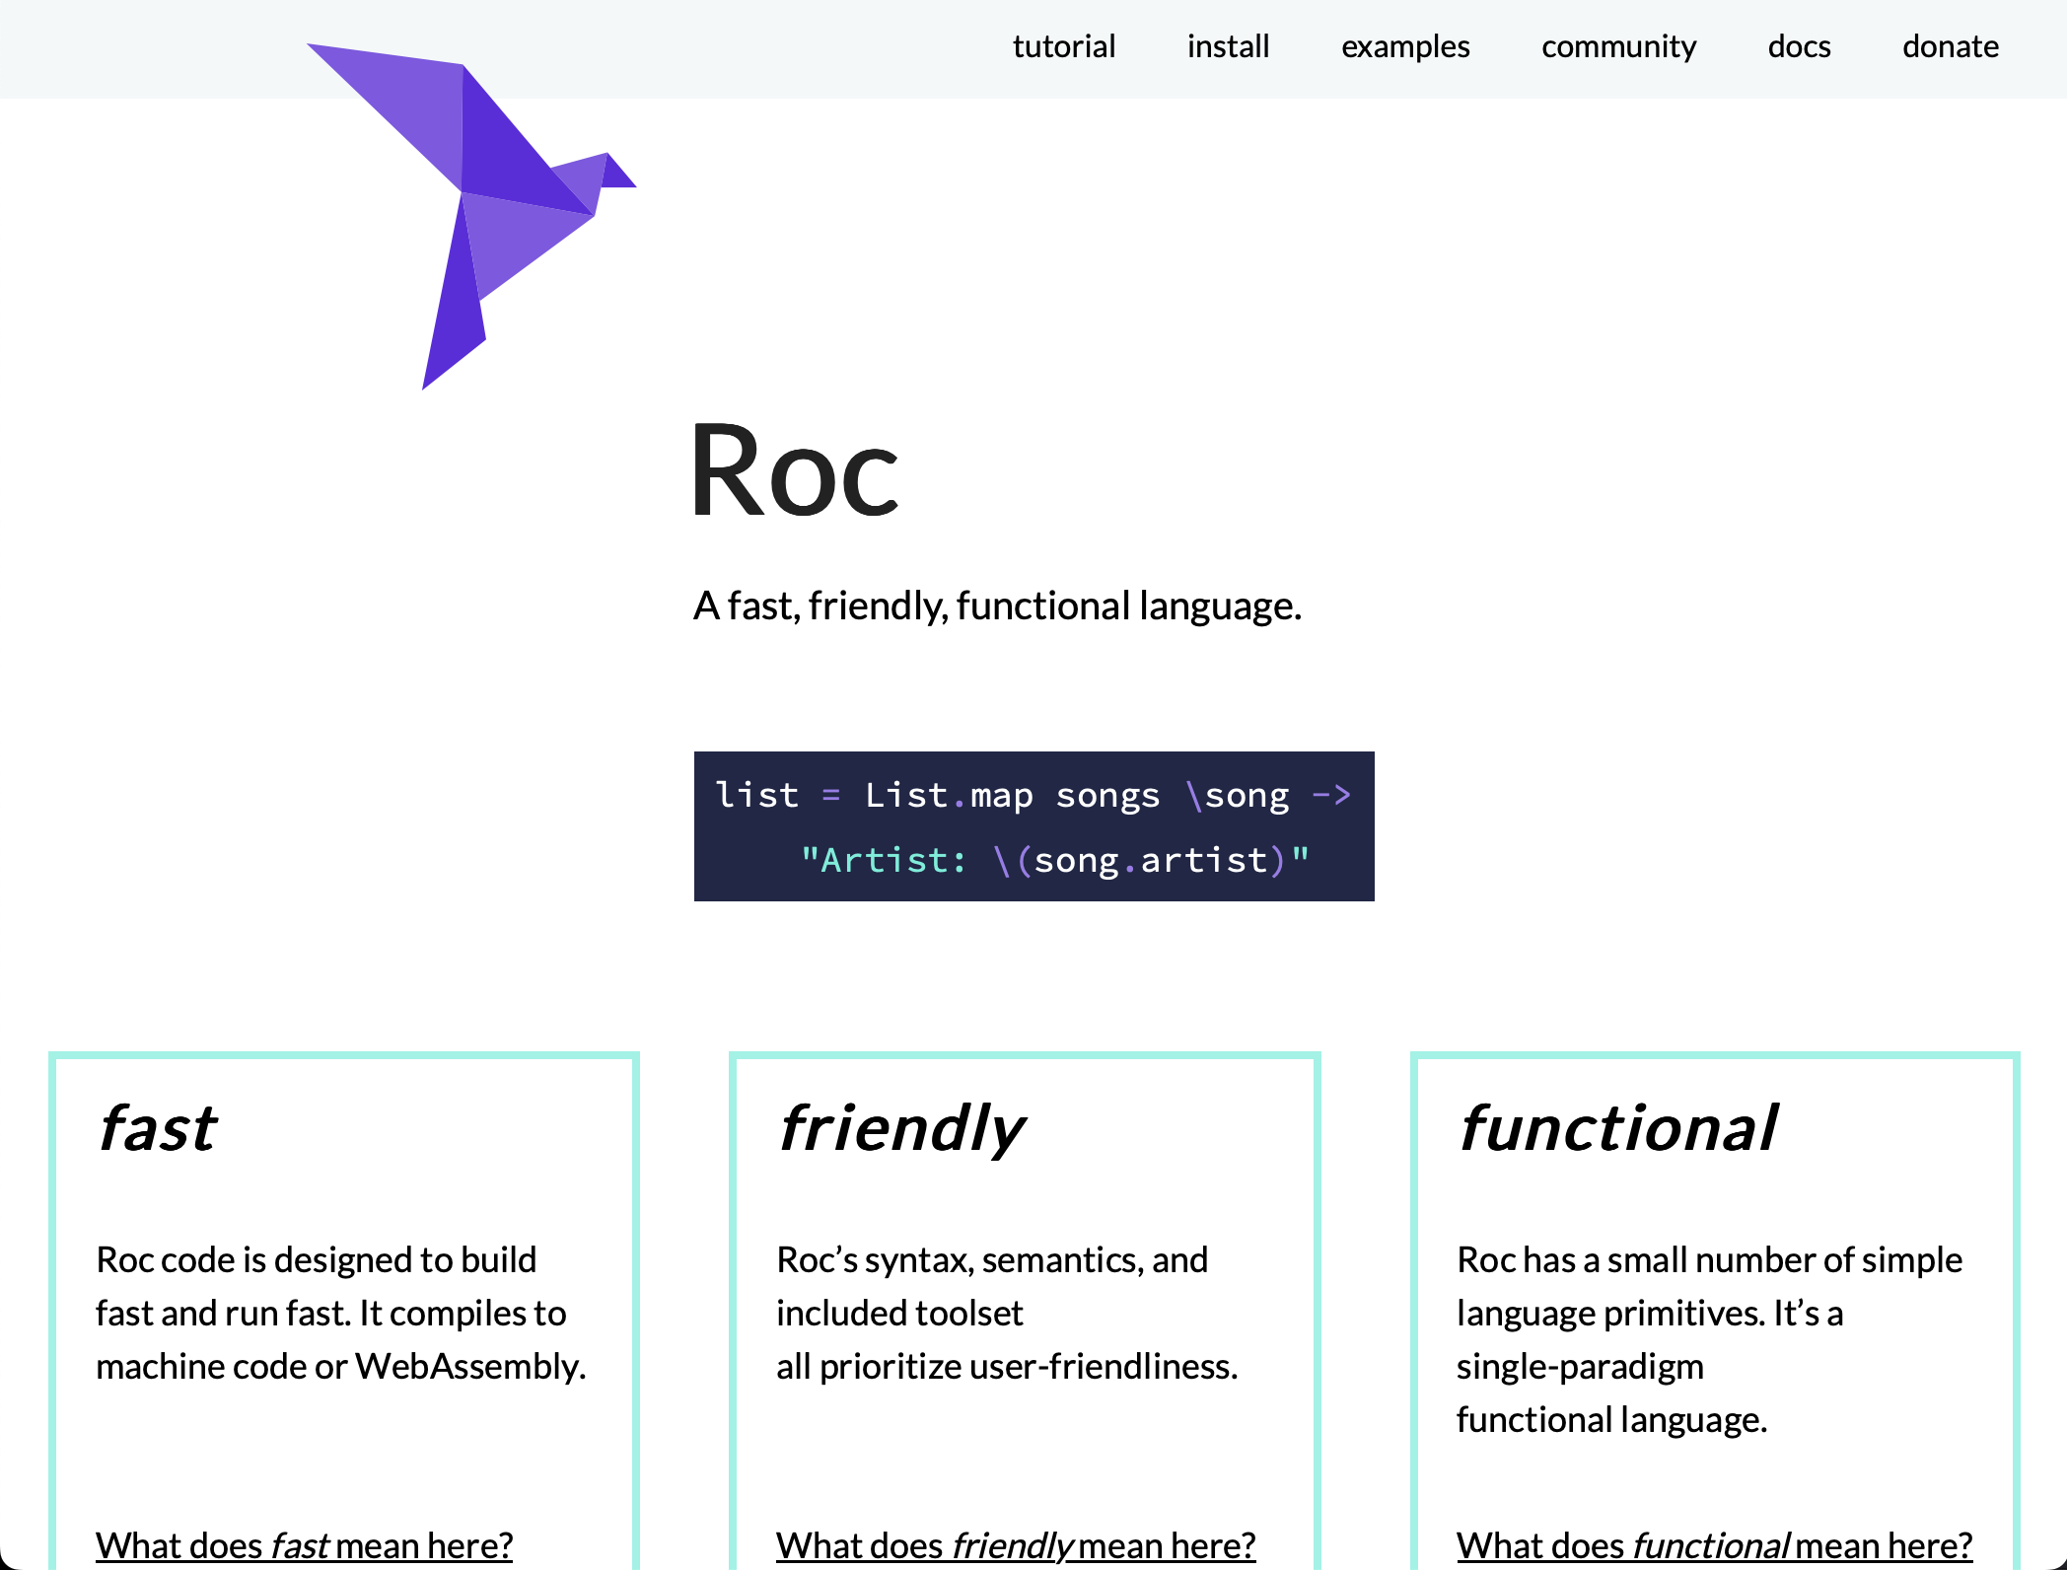2067x1570 pixels.
Task: Click the 'fast' card heading
Action: [x=156, y=1128]
